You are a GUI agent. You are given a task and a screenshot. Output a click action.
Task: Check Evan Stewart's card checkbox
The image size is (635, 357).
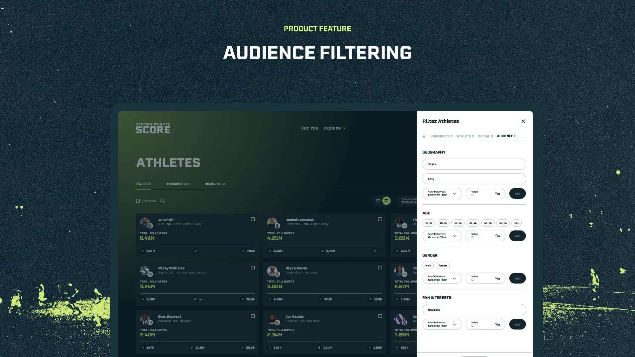[253, 316]
